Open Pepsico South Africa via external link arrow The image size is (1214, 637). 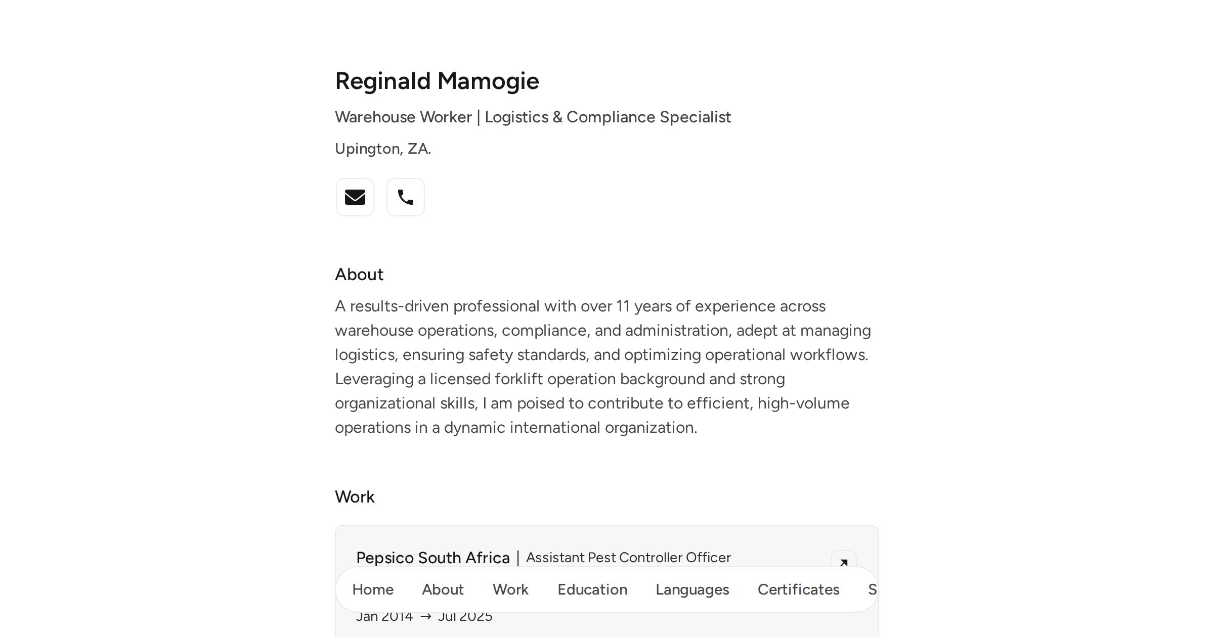click(x=844, y=563)
